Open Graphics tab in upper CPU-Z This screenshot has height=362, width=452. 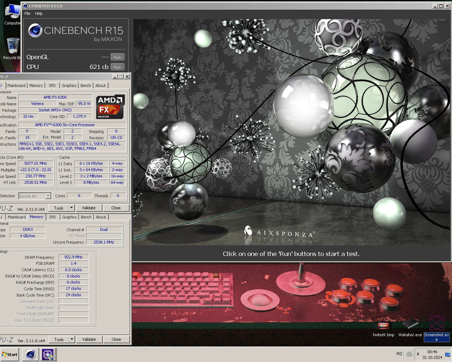point(69,86)
